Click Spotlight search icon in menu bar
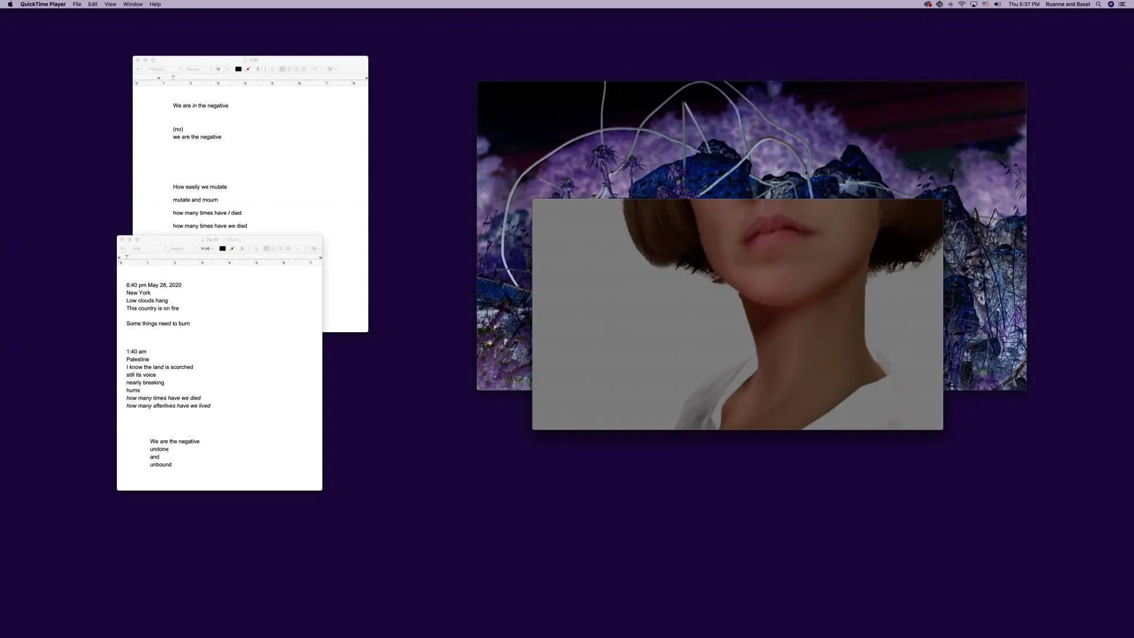The width and height of the screenshot is (1134, 638). pyautogui.click(x=1098, y=4)
